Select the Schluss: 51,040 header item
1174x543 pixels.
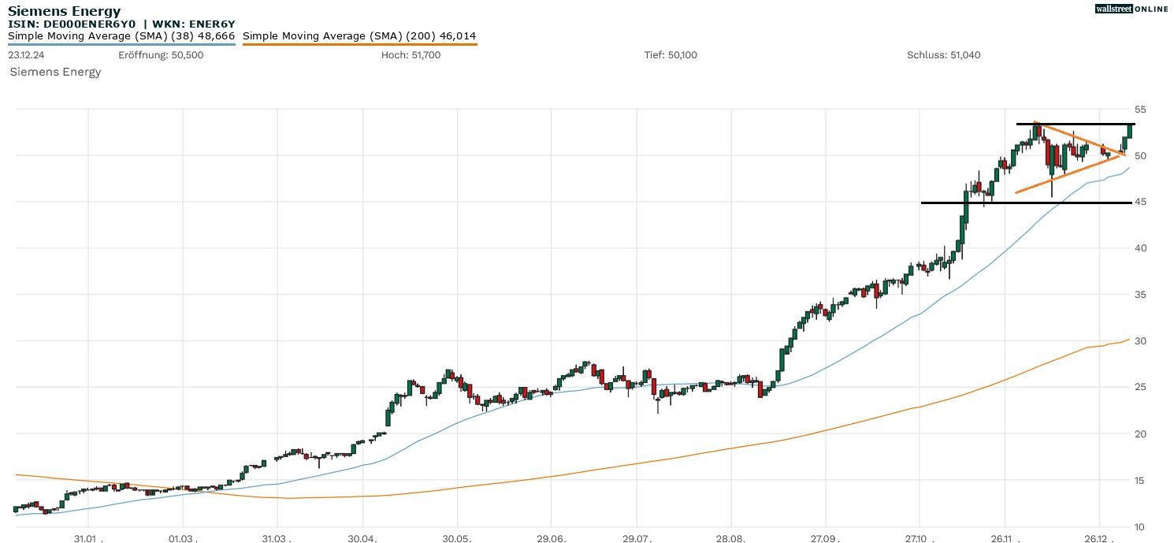coord(945,55)
